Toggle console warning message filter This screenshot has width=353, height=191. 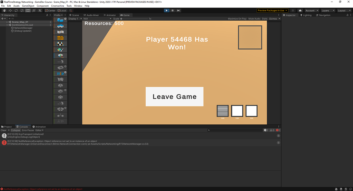[x=272, y=130]
